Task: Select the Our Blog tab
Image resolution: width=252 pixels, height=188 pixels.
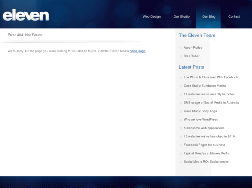Action: pos(209,17)
